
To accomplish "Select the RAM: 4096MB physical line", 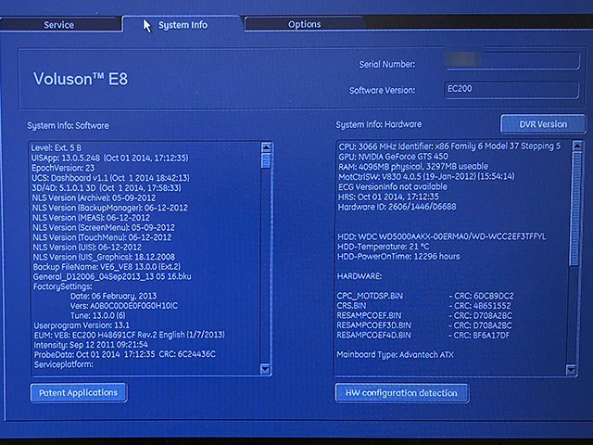I will 413,166.
